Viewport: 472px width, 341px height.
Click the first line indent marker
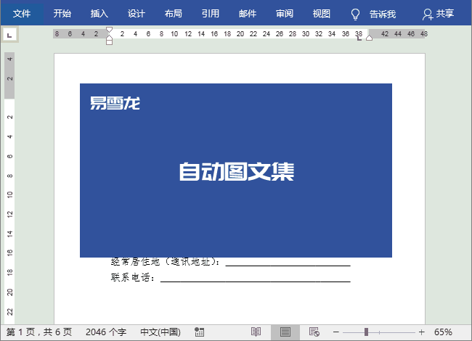point(109,30)
